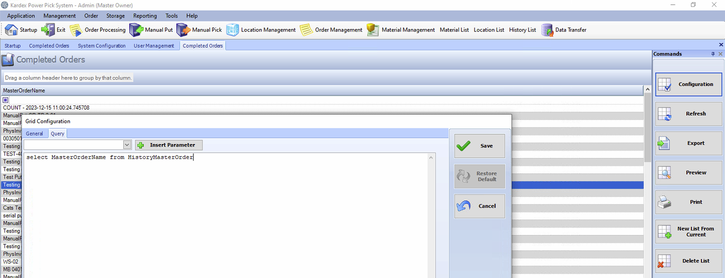Click the Manual Put cube icon
The height and width of the screenshot is (278, 725).
(136, 30)
